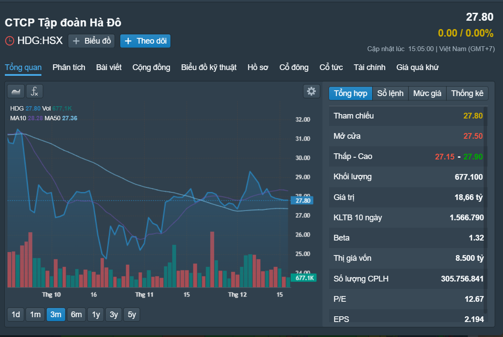Click the red clock icon beside HDG:HSX

coord(10,41)
